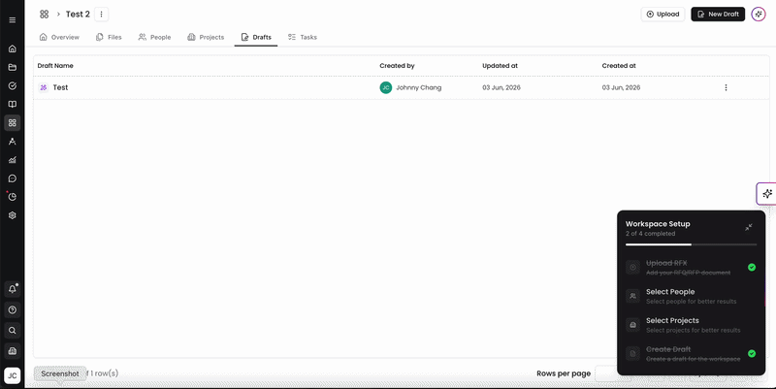Viewport: 776px width, 389px height.
Task: Click the Screenshot button at bottom left
Action: click(60, 373)
